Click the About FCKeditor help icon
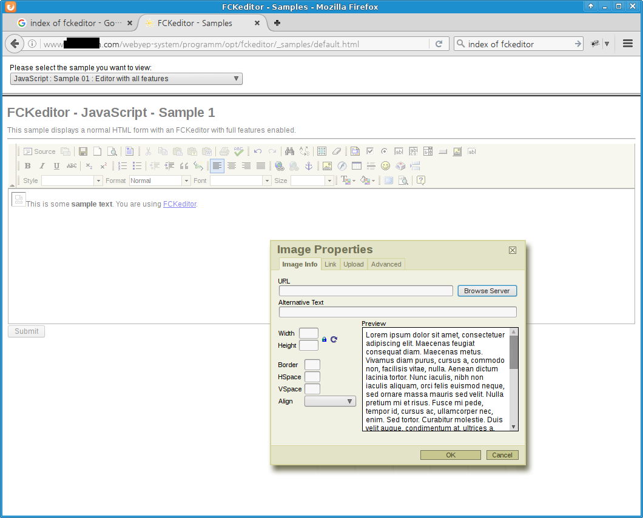This screenshot has height=518, width=643. point(421,181)
